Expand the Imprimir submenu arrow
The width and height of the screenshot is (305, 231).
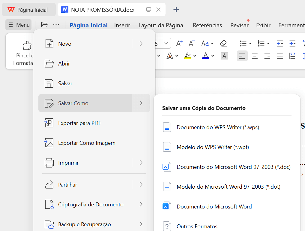tap(141, 163)
